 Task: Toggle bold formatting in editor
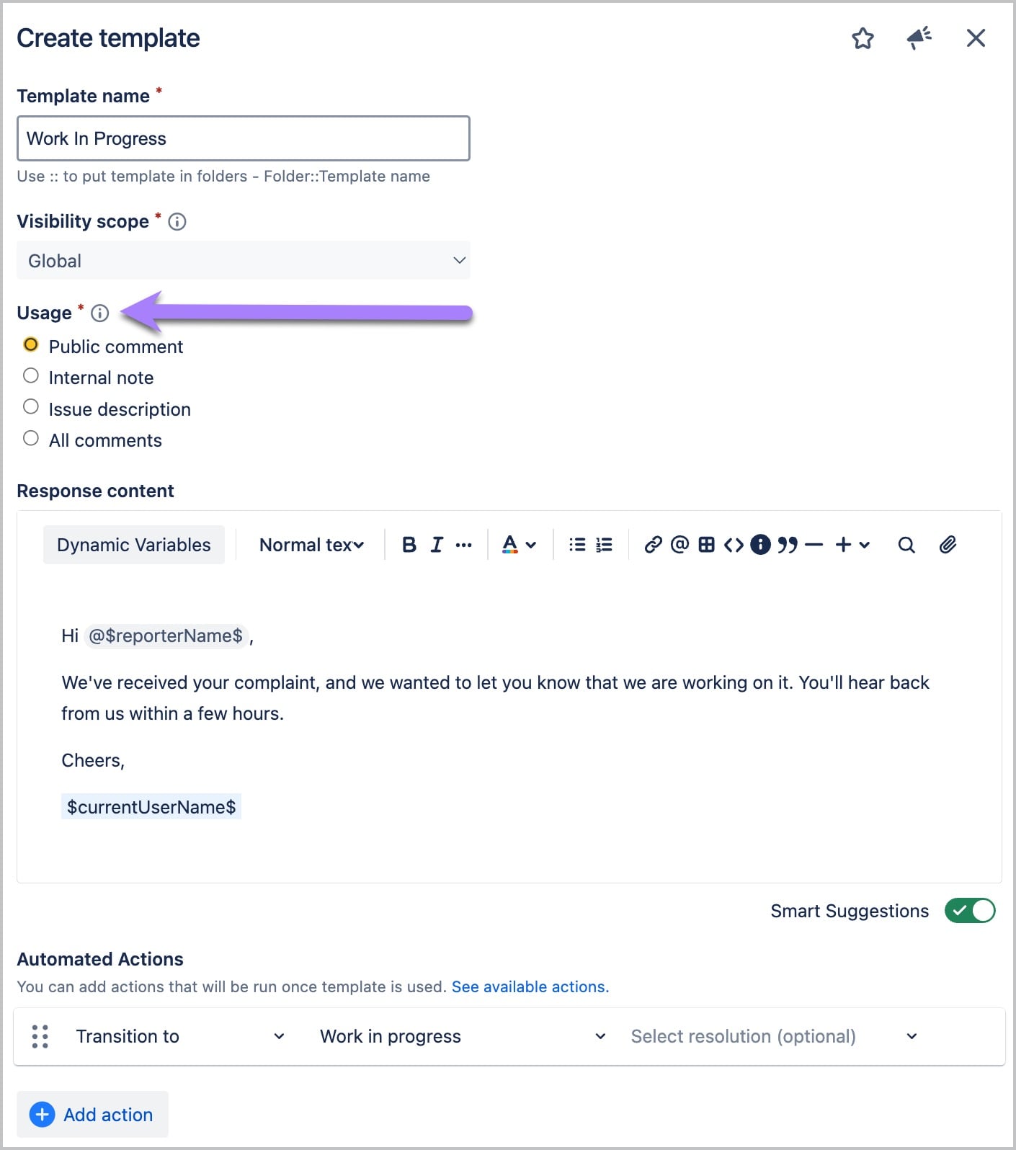[409, 545]
